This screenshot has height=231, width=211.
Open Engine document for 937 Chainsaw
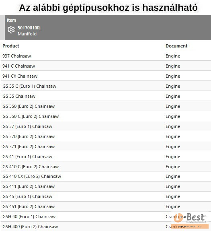(x=173, y=56)
